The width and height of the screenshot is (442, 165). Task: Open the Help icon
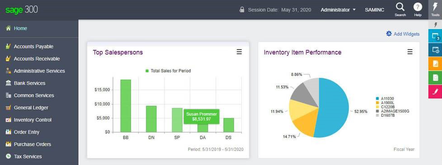tap(418, 9)
